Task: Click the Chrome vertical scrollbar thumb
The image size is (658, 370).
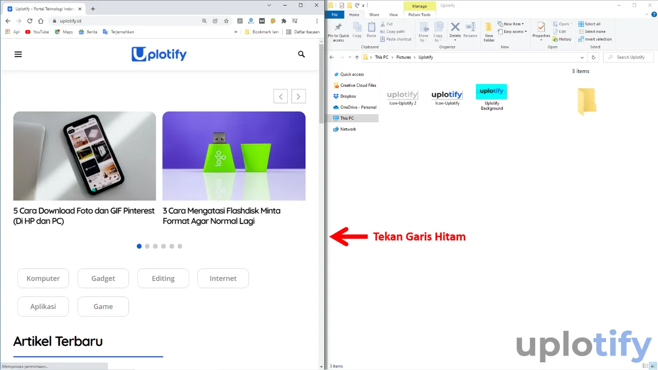Action: [322, 84]
